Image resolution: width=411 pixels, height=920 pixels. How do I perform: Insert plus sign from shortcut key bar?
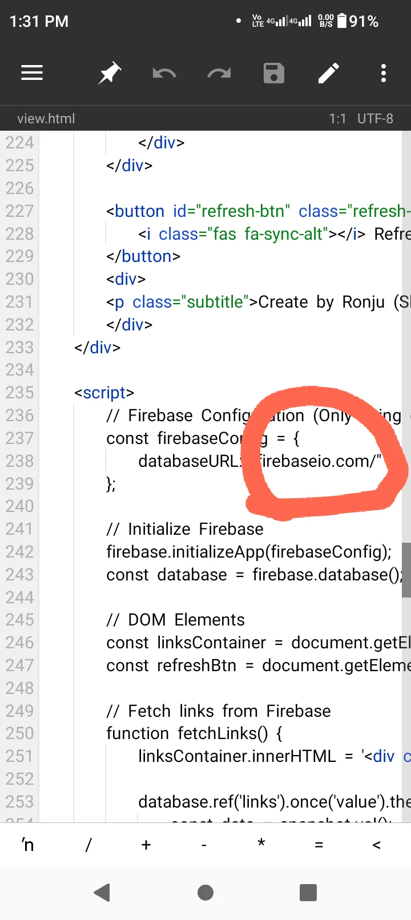(x=146, y=845)
